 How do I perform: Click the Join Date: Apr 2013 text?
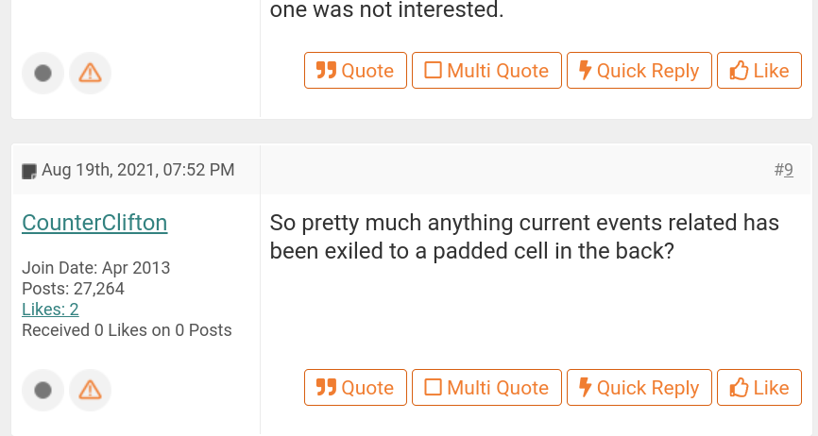(95, 268)
